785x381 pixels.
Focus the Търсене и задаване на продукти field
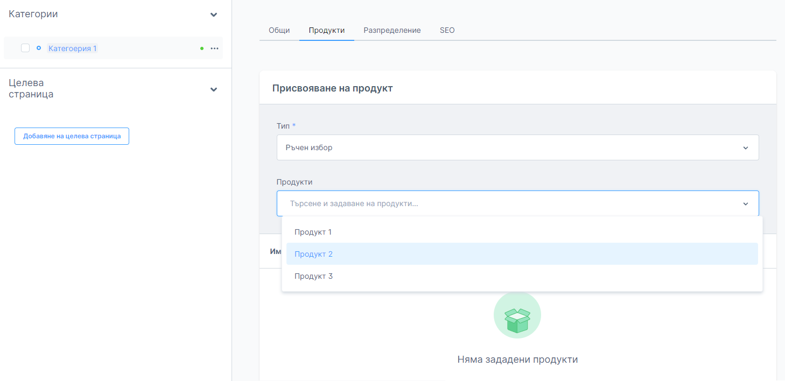[x=506, y=204]
